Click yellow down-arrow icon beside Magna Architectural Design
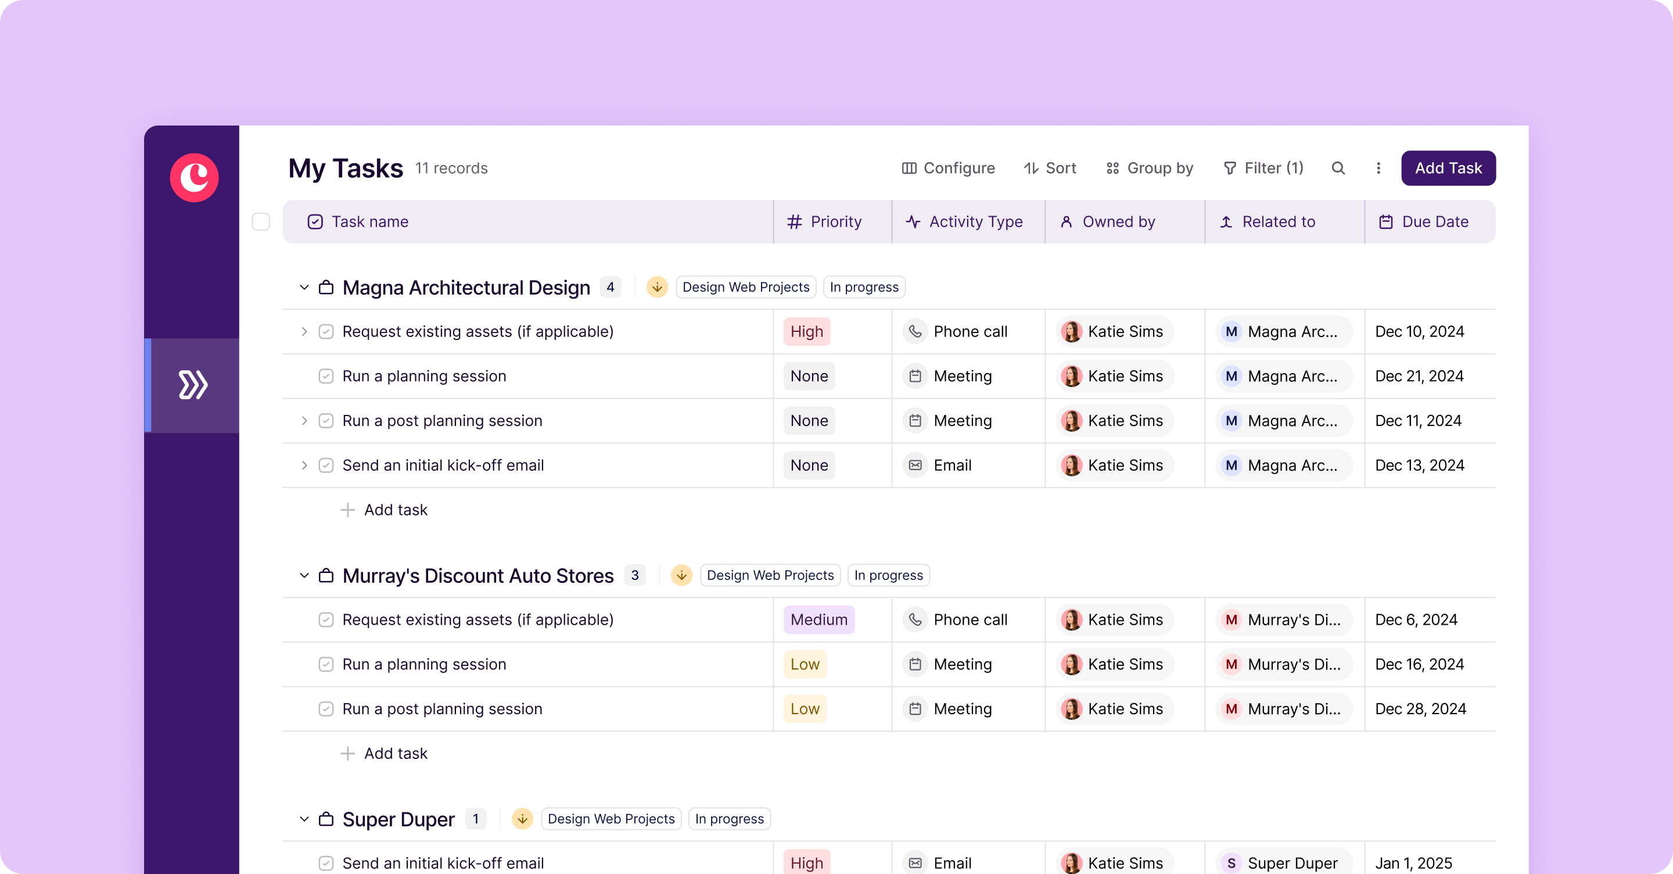 656,287
